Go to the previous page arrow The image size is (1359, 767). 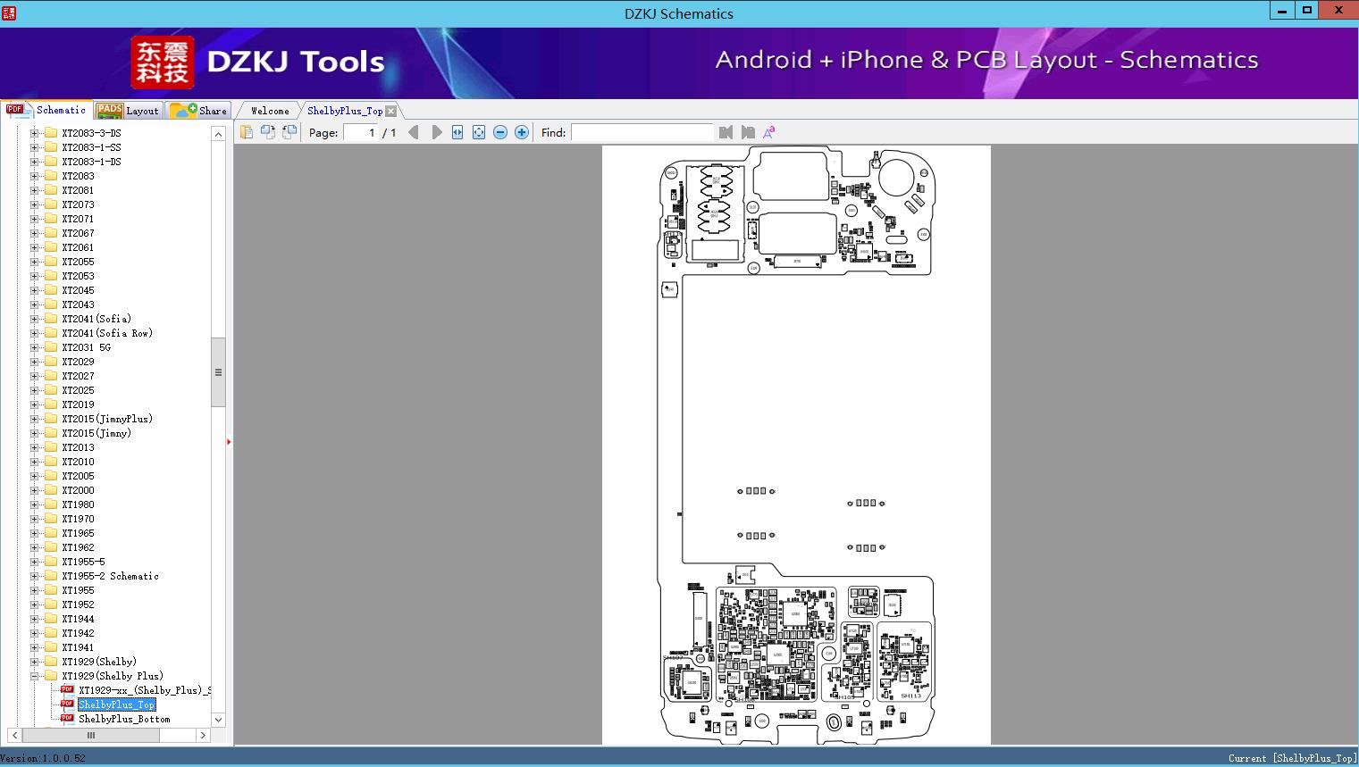(x=413, y=132)
